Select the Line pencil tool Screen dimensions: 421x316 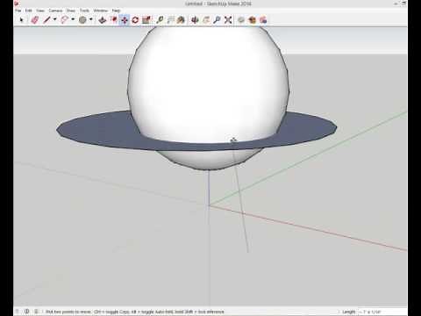(x=46, y=20)
